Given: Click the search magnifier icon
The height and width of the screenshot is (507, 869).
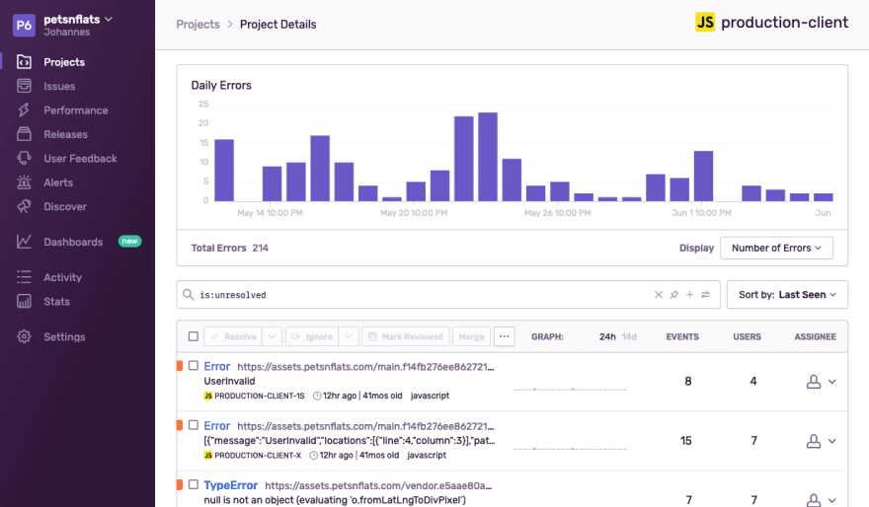Looking at the screenshot, I should click(x=189, y=295).
